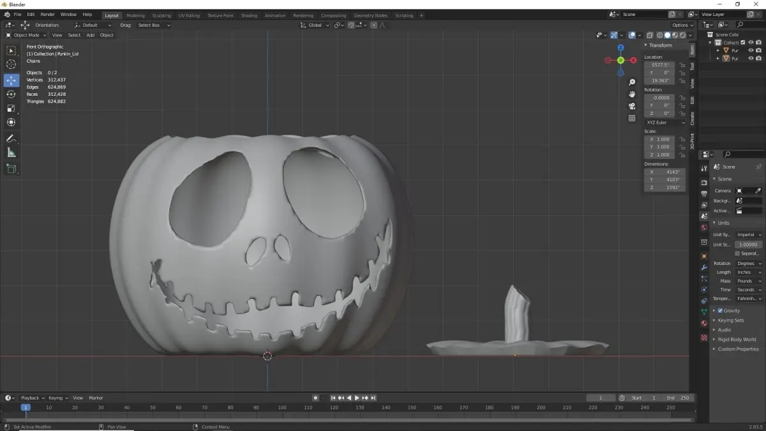Open the Object properties tab icon

(x=704, y=256)
